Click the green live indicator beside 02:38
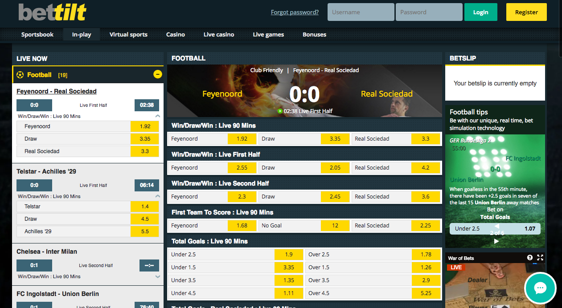Image resolution: width=562 pixels, height=308 pixels. (x=280, y=111)
